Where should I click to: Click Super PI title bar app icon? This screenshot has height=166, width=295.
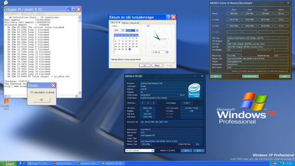tap(6, 9)
